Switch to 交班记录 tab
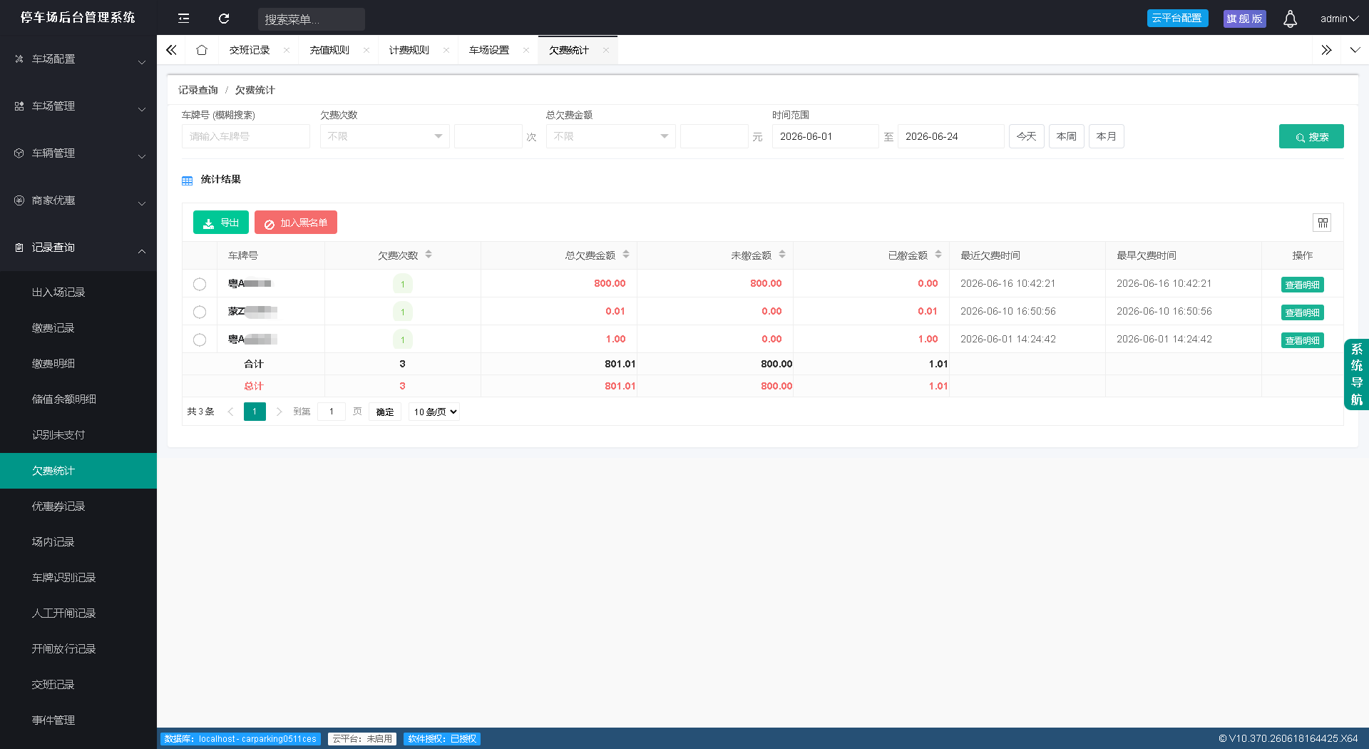 [250, 50]
